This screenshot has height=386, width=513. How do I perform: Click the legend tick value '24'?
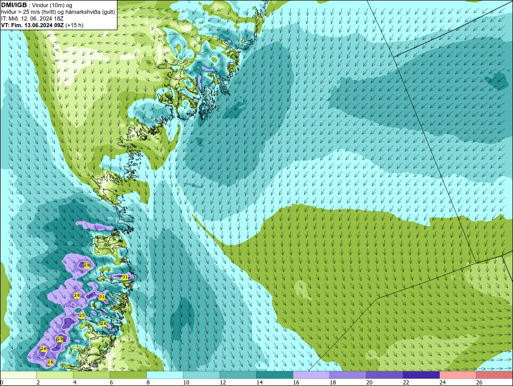coord(443,382)
